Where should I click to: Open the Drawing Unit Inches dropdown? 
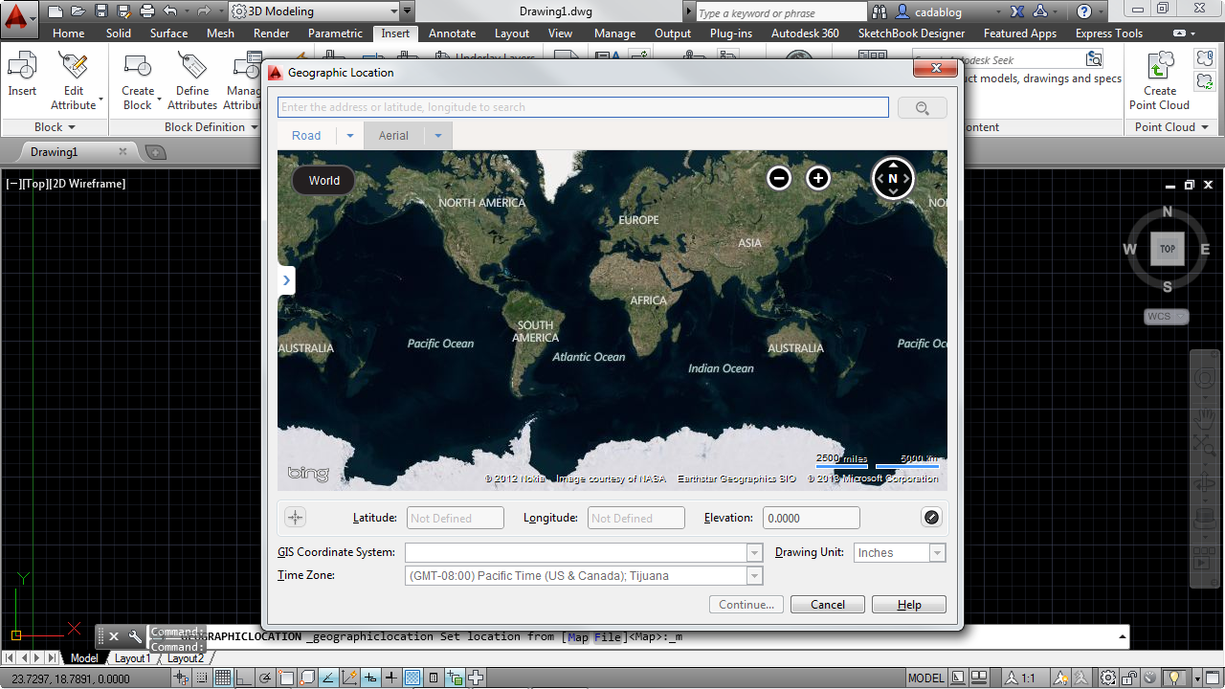click(x=938, y=553)
